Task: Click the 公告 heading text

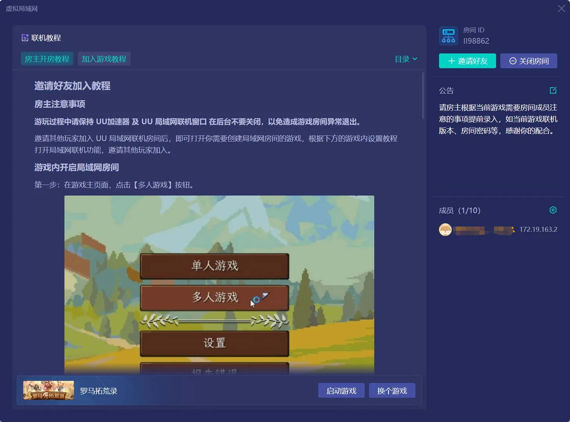Action: (446, 91)
